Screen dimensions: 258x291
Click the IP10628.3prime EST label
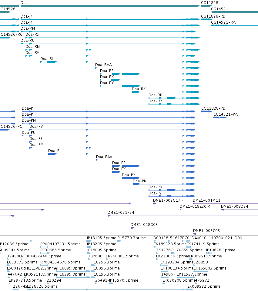pos(221,250)
